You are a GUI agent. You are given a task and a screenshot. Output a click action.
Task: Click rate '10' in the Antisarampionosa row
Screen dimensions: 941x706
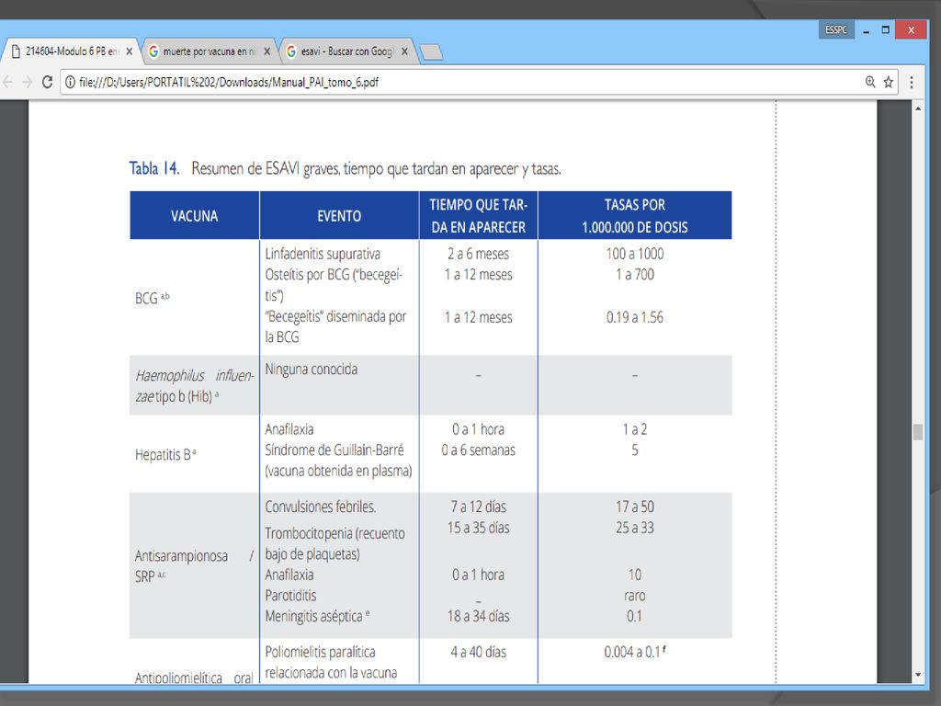pos(635,575)
